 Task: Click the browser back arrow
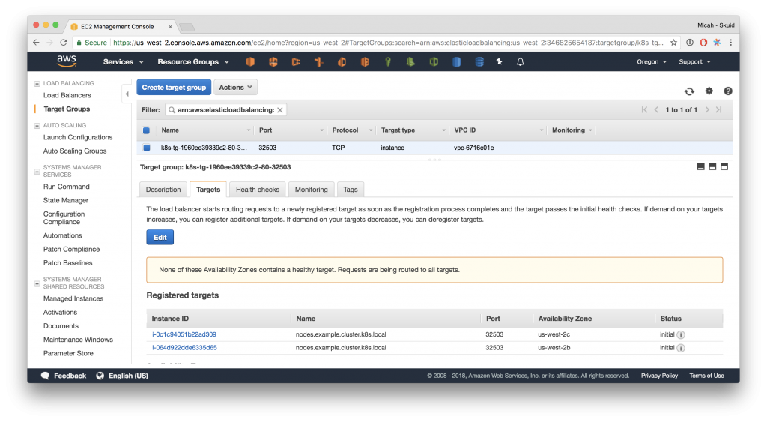tap(36, 43)
